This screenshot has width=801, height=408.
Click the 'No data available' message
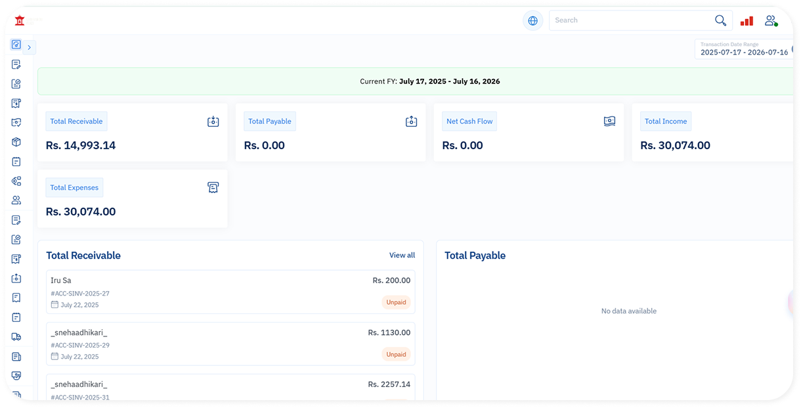point(629,311)
